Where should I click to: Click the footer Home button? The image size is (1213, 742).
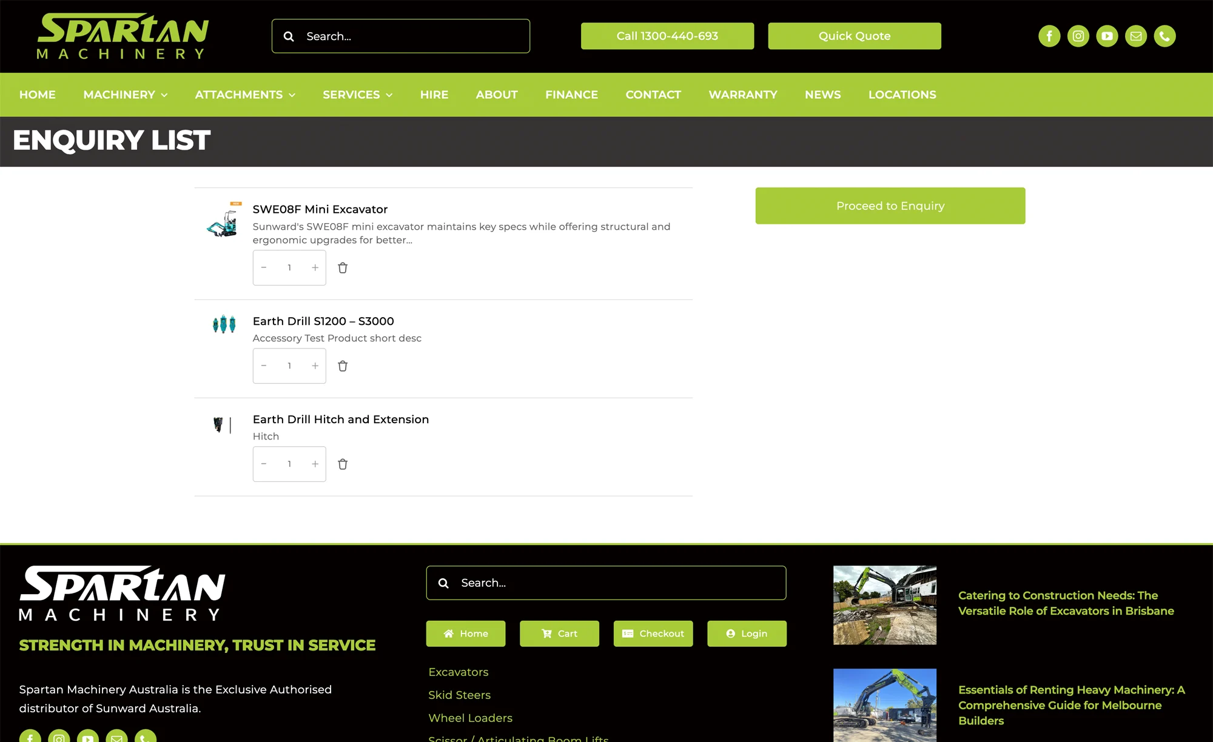466,633
